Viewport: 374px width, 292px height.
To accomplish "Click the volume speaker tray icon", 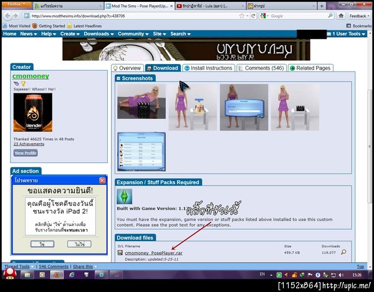I will [x=341, y=275].
